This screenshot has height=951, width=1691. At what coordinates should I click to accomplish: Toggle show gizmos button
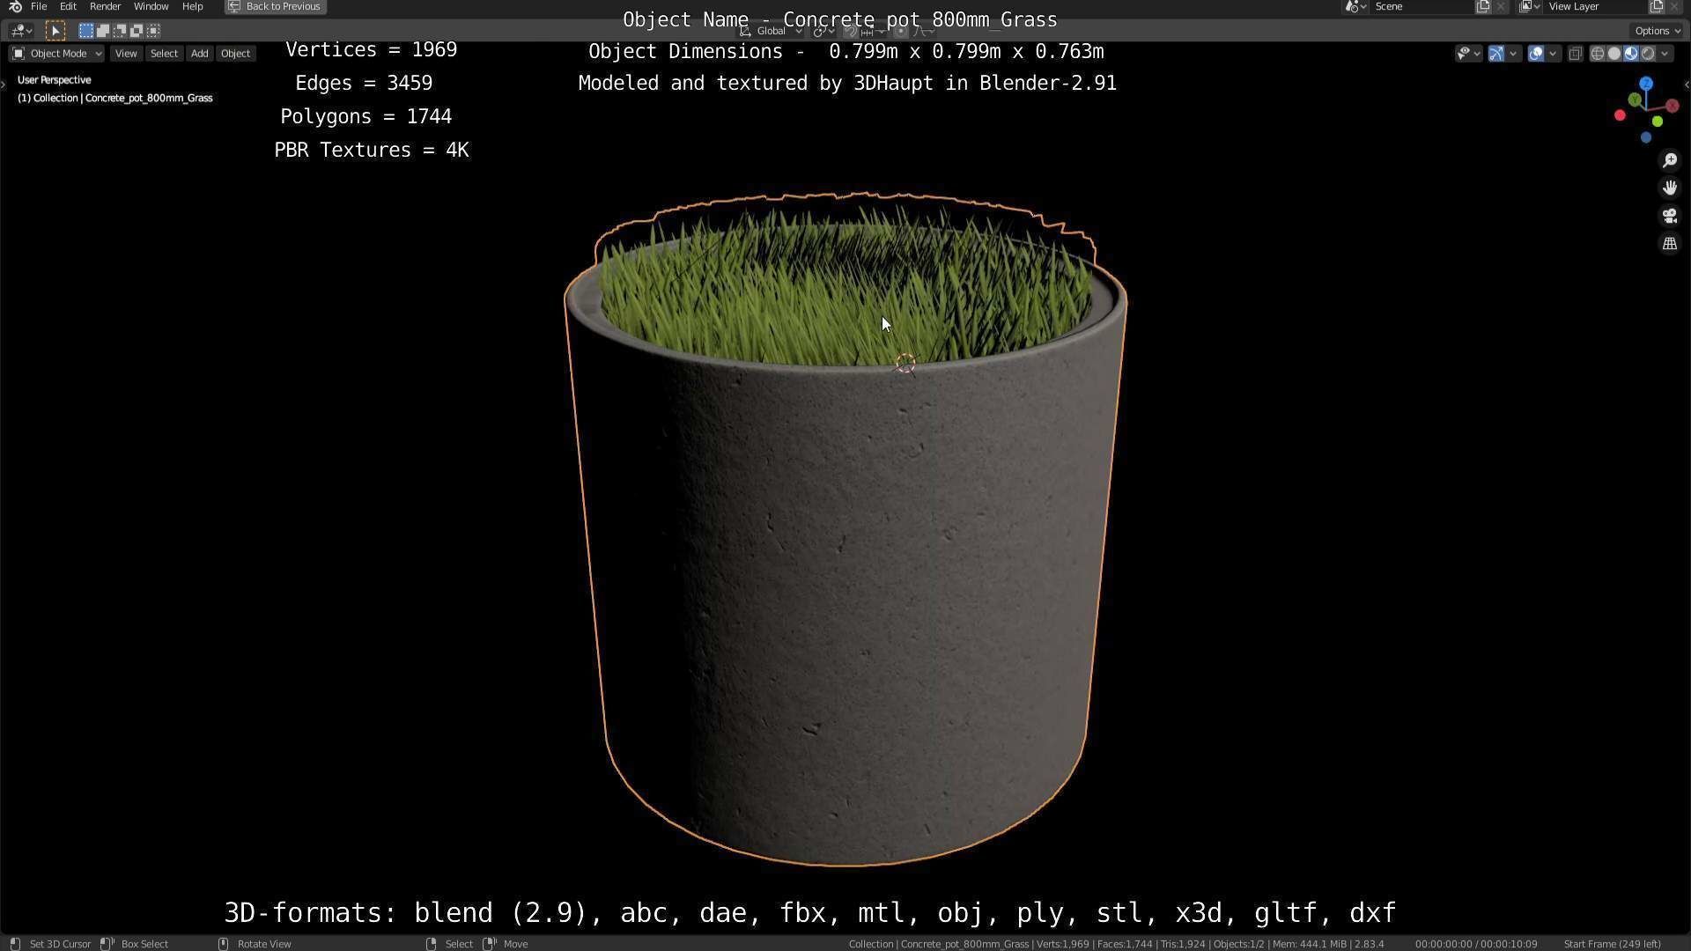coord(1496,54)
